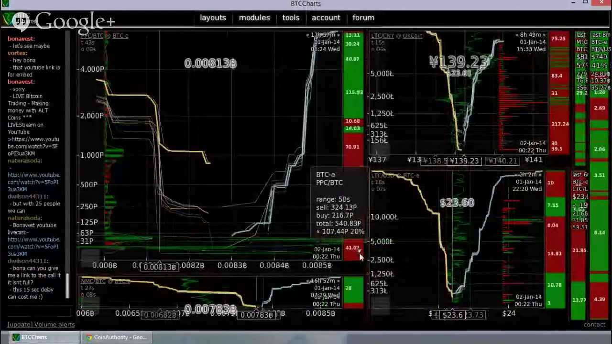The image size is (612, 344).
Task: Open the account menu
Action: (x=326, y=18)
